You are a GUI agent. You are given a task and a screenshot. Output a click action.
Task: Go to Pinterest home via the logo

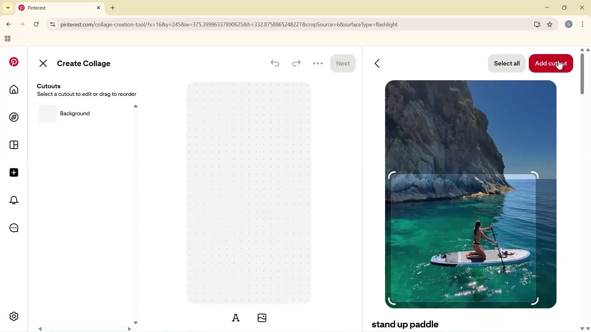coord(14,62)
